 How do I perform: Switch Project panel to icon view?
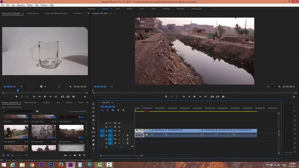8,155
